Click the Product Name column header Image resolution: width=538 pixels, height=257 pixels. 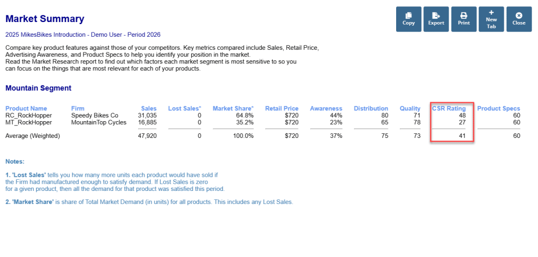coord(26,109)
